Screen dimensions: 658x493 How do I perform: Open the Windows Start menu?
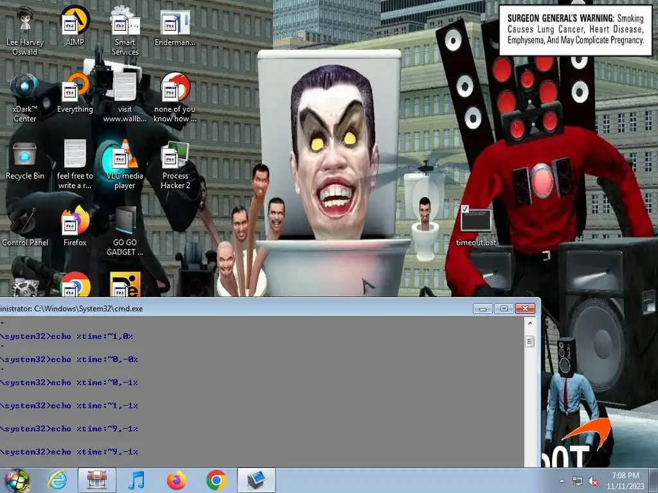(x=17, y=480)
